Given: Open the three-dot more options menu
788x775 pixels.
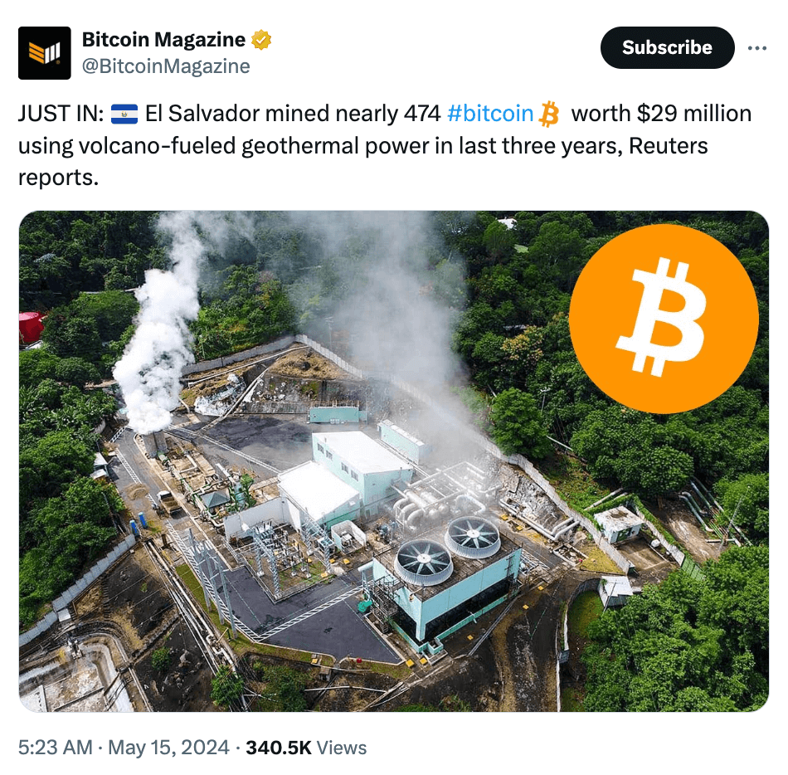Looking at the screenshot, I should [x=758, y=48].
